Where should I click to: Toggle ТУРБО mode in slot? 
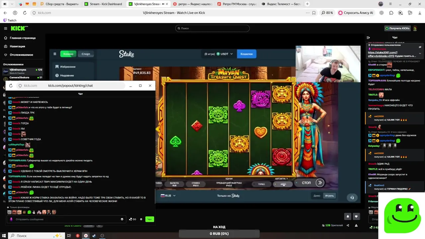coord(261,184)
